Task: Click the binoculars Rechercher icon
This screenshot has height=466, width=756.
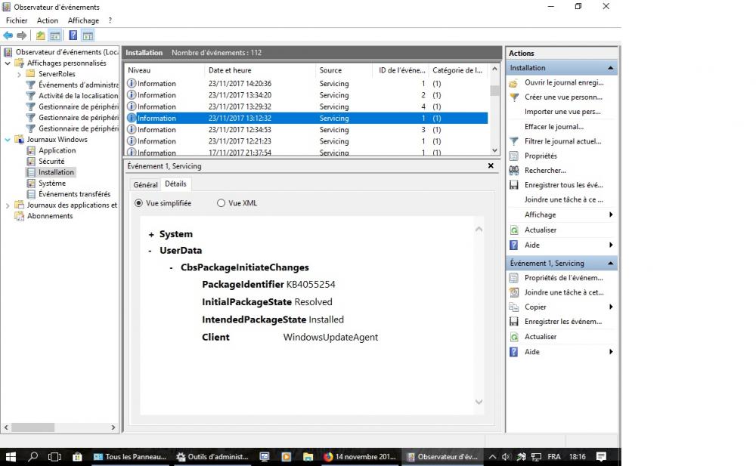Action: point(514,171)
